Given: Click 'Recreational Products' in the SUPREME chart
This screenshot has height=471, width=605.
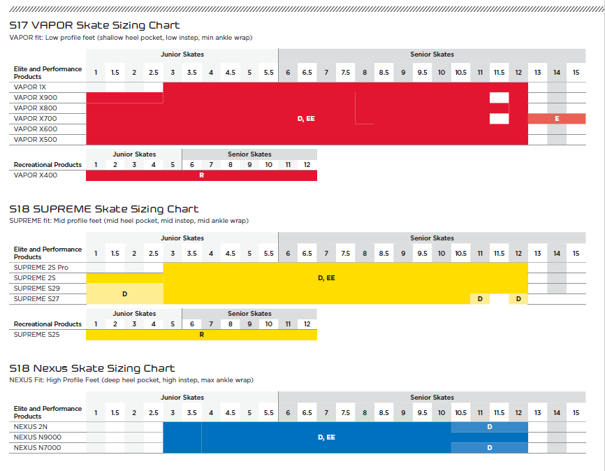Looking at the screenshot, I should pos(48,324).
